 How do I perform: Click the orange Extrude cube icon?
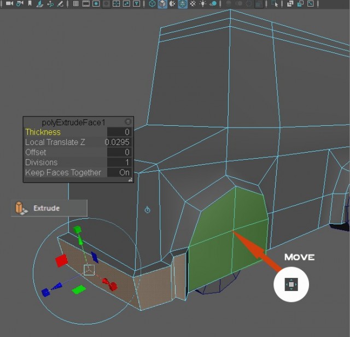pyautogui.click(x=21, y=208)
